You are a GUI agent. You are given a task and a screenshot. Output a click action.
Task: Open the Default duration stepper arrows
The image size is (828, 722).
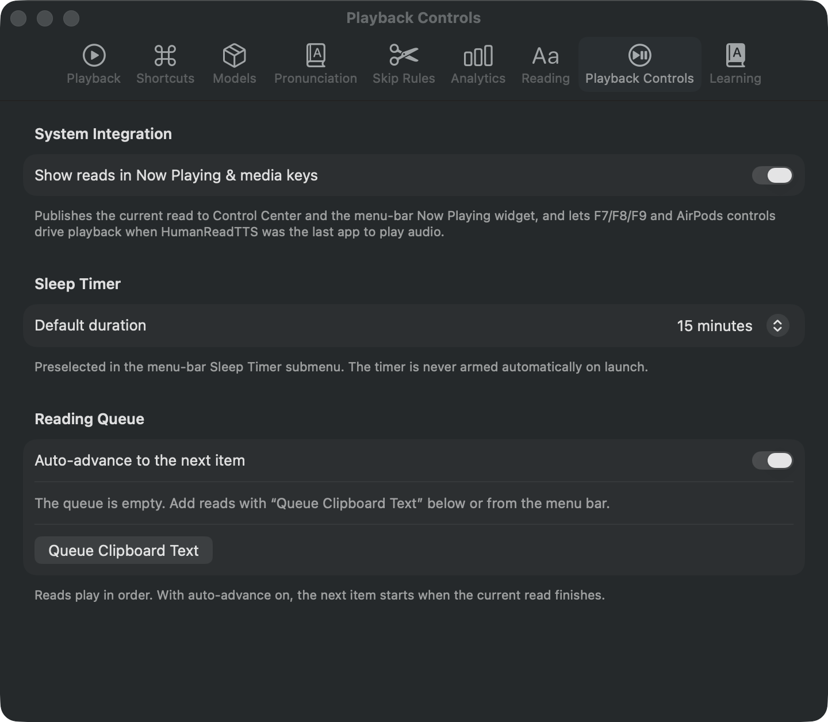777,326
